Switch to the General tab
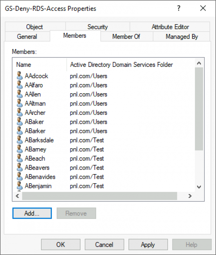This screenshot has width=216, height=255. 27,37
